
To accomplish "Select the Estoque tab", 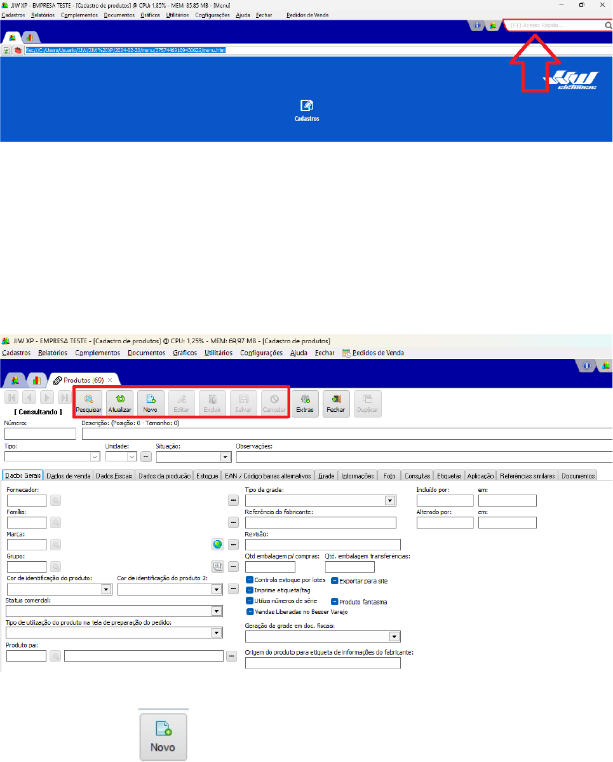I will click(207, 475).
